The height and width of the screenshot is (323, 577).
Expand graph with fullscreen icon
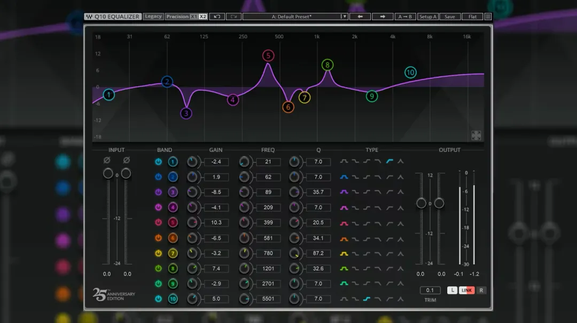(476, 135)
